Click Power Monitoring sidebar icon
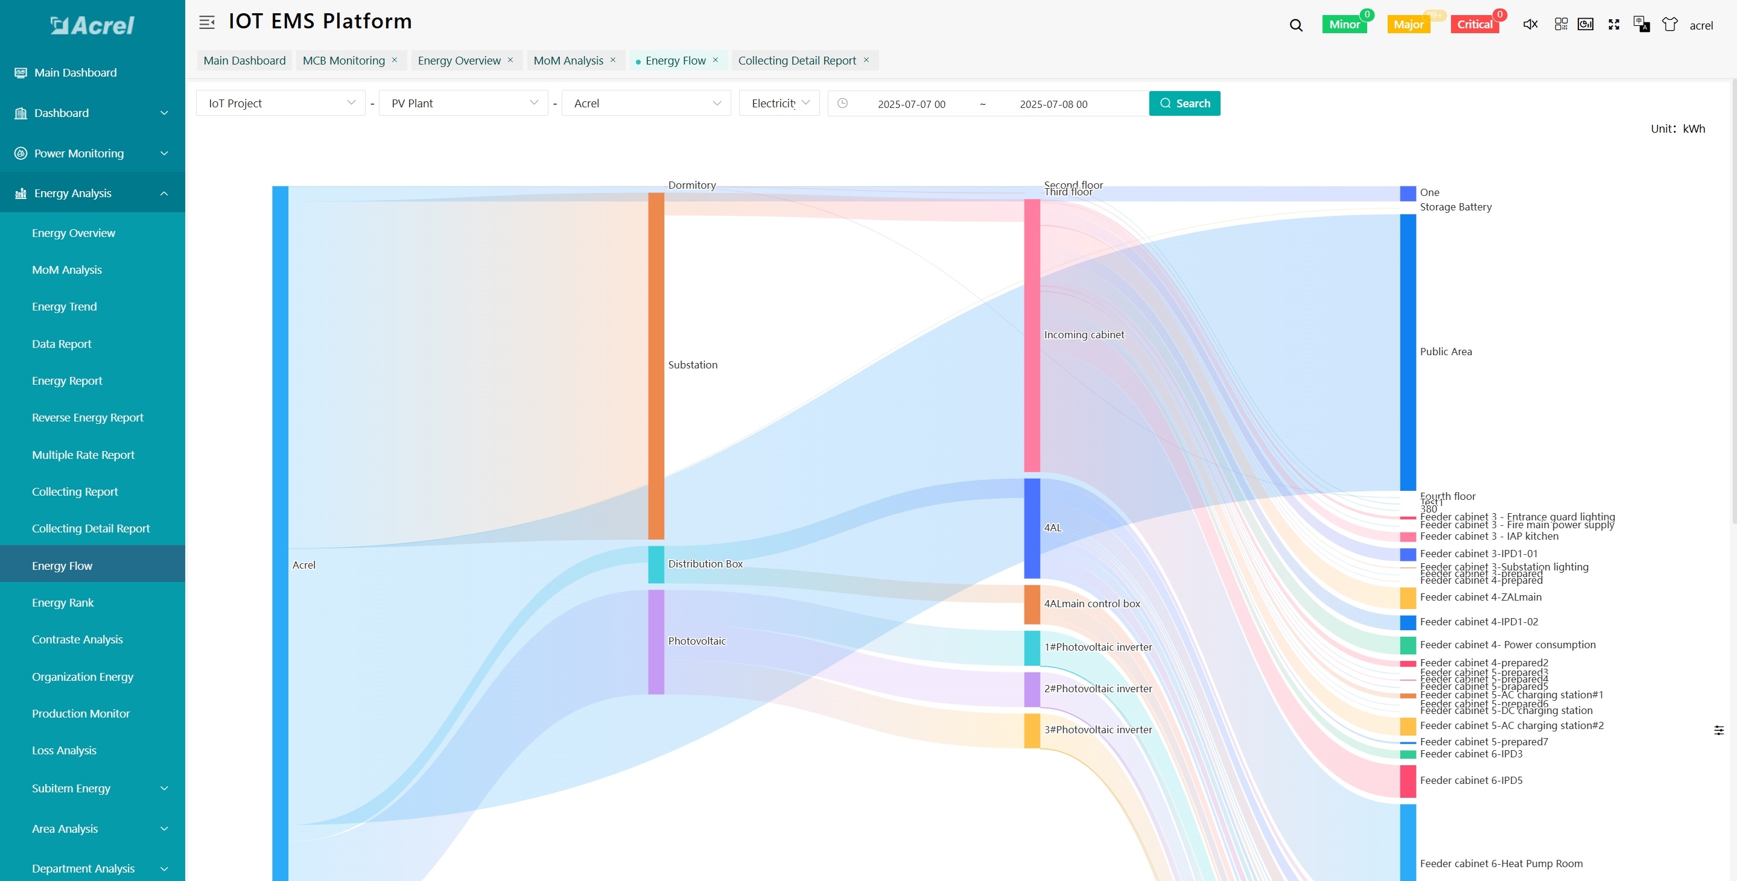The height and width of the screenshot is (881, 1737). click(21, 154)
